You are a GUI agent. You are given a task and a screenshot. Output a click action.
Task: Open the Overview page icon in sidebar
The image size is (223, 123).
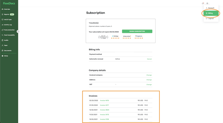pyautogui.click(x=2, y=9)
